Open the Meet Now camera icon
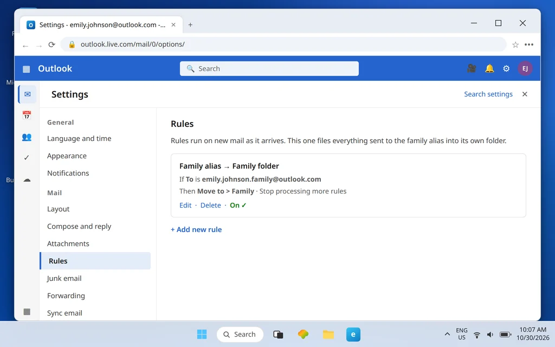The height and width of the screenshot is (347, 555). 472,68
